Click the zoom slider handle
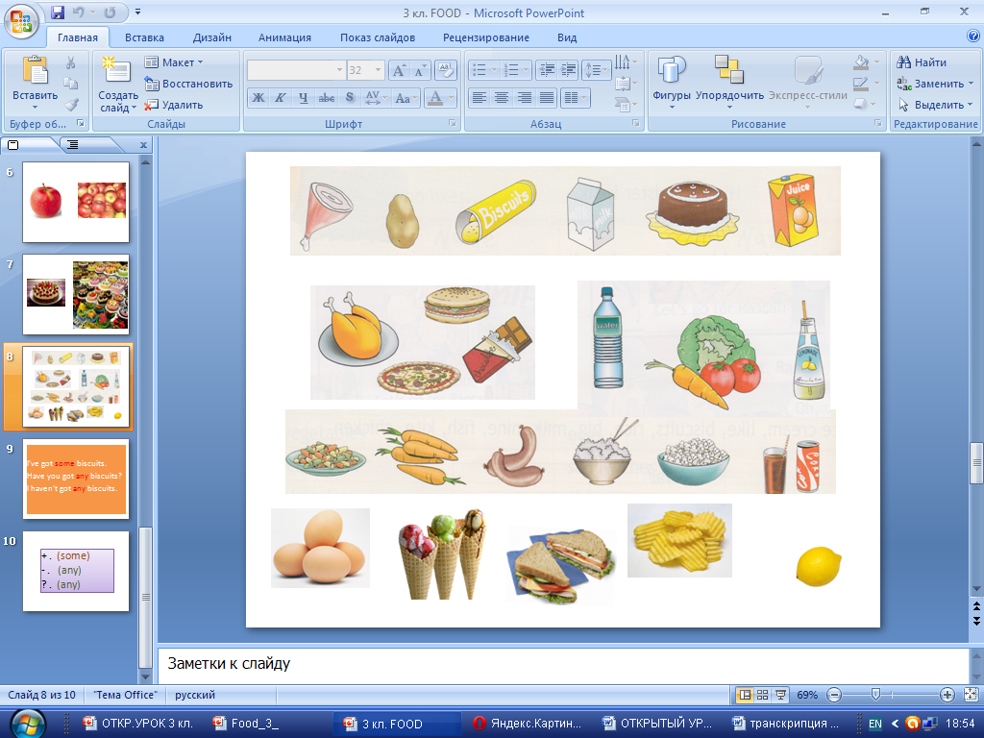Viewport: 984px width, 738px height. (x=874, y=695)
